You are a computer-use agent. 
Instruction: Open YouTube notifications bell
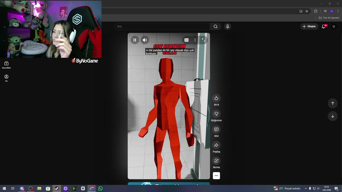[x=324, y=26]
